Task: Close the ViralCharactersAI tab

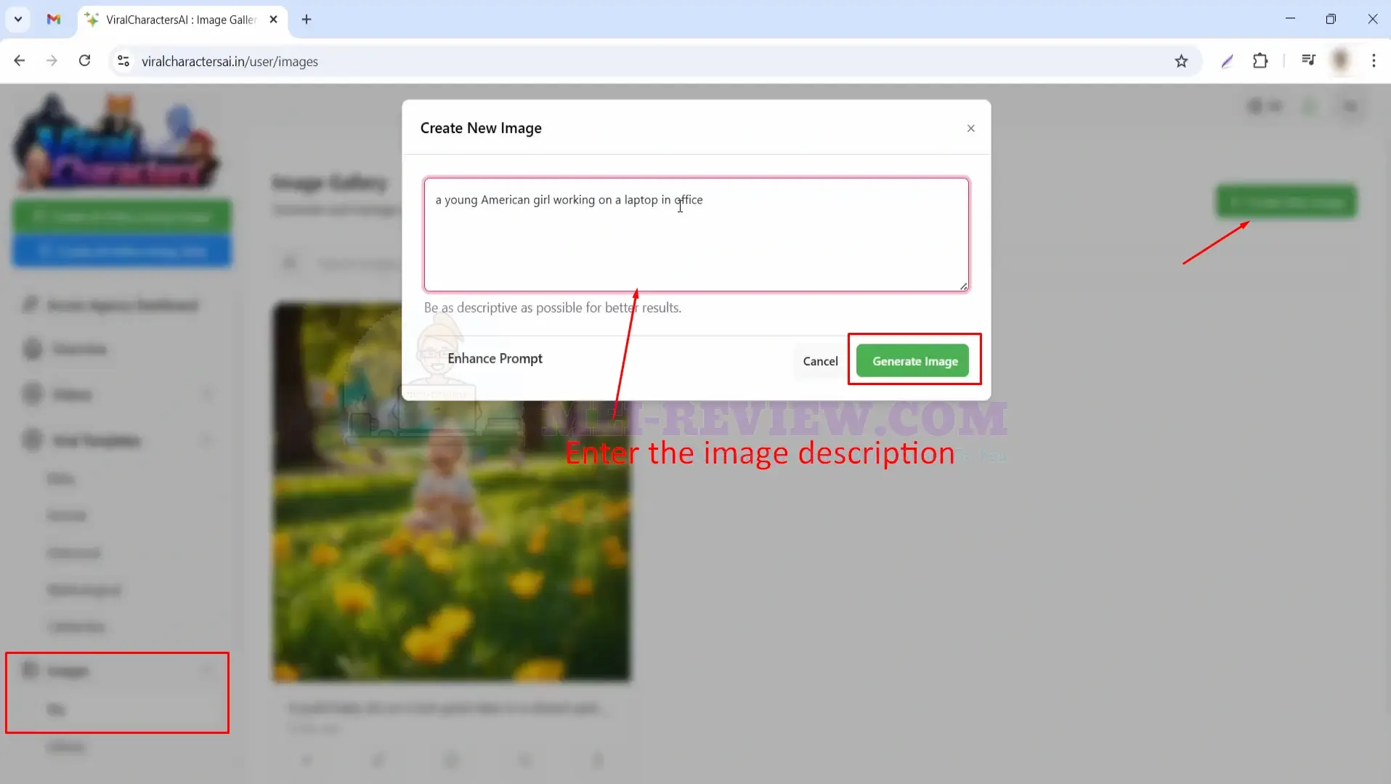Action: [273, 20]
